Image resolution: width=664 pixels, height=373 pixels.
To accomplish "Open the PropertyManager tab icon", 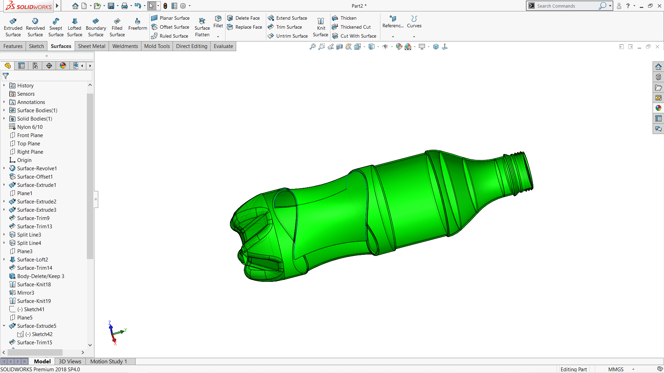I will pos(21,66).
